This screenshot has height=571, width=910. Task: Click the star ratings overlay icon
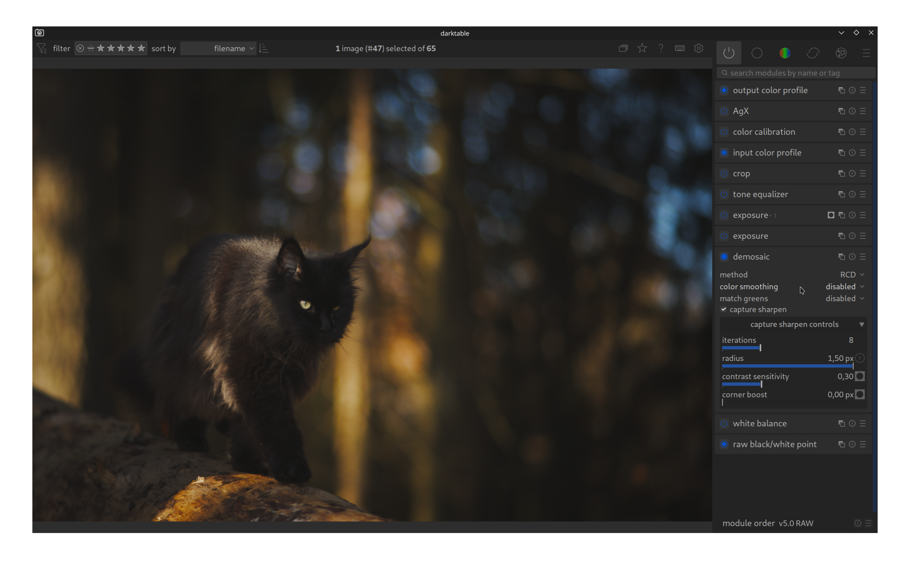click(x=642, y=48)
